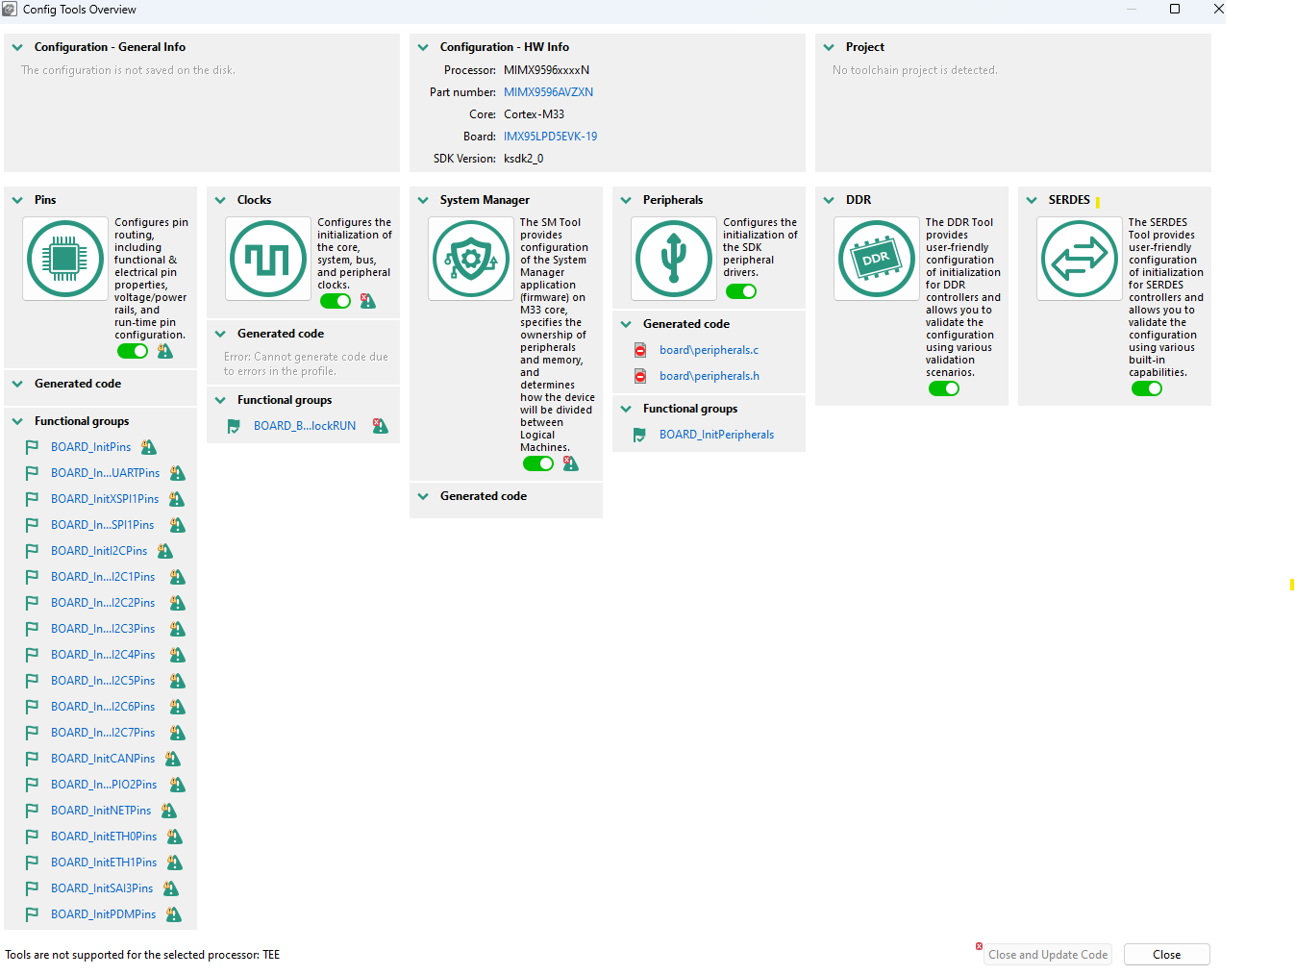The image size is (1295, 975).
Task: Disable the Pins tool toggle
Action: [133, 351]
